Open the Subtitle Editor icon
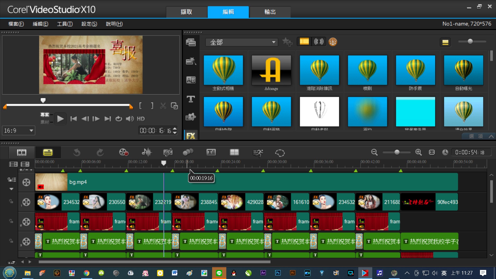The height and width of the screenshot is (279, 496). (x=211, y=152)
